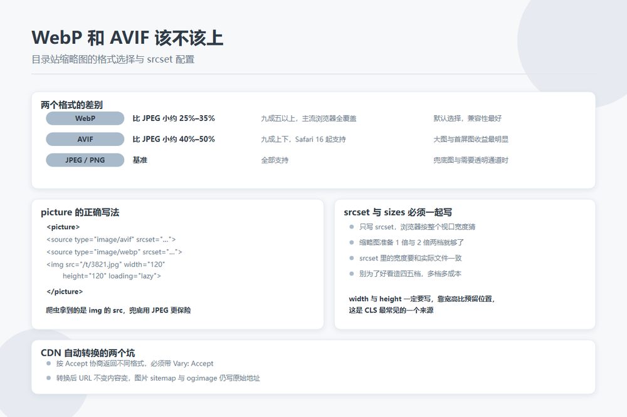This screenshot has width=627, height=417.
Task: Click '这是 CLS 最常见的一个来源' line
Action: coord(391,310)
